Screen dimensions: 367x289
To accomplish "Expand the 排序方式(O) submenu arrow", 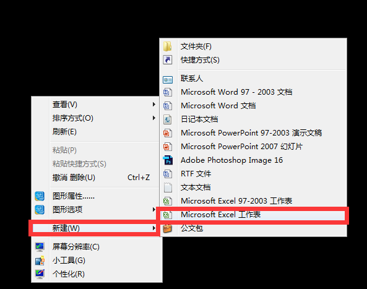I will coord(153,118).
